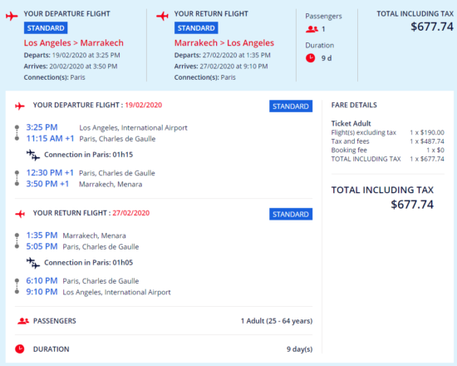457x366 pixels.
Task: Click the red departure plane icon in header
Action: [x=12, y=16]
